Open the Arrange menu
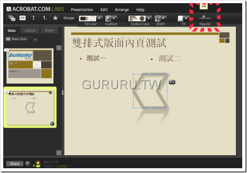 pyautogui.click(x=122, y=10)
